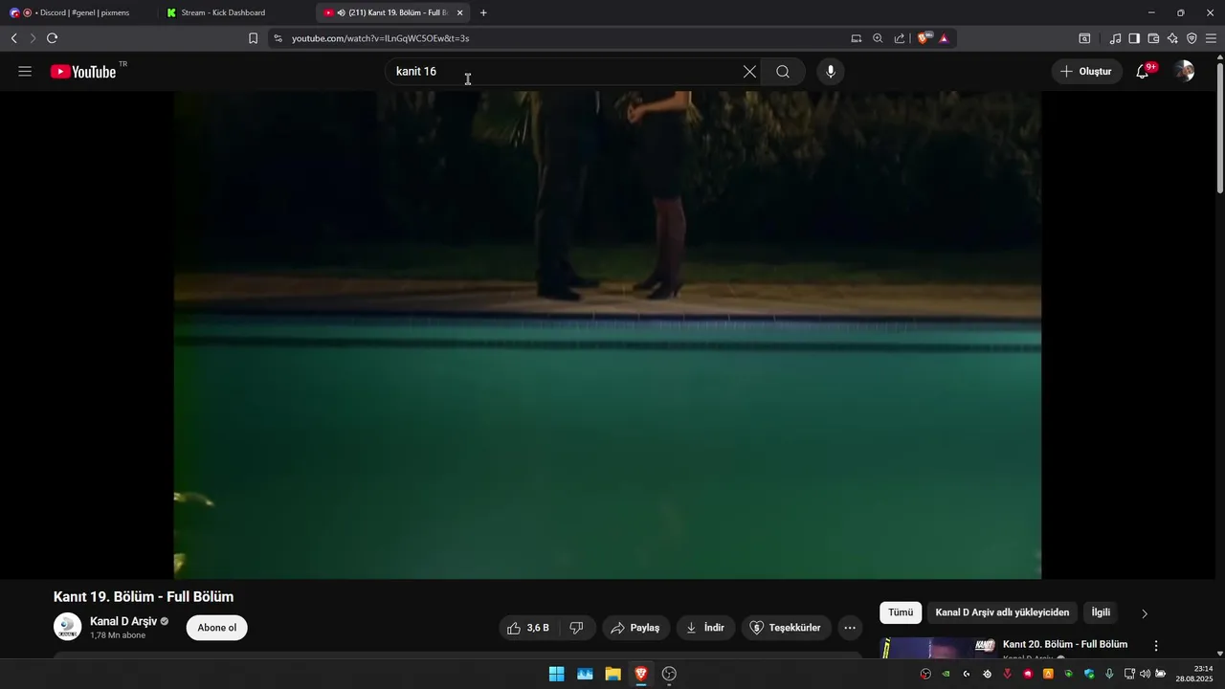This screenshot has height=689, width=1225.
Task: Go back with the browser back arrow
Action: coord(13,38)
